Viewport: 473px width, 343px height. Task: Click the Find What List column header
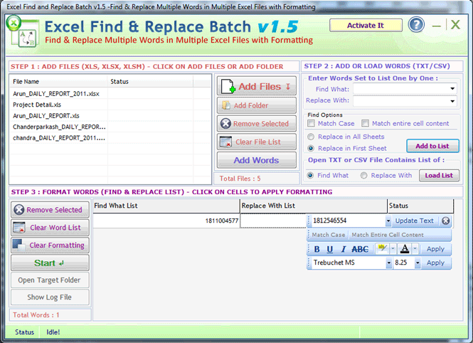coord(166,206)
